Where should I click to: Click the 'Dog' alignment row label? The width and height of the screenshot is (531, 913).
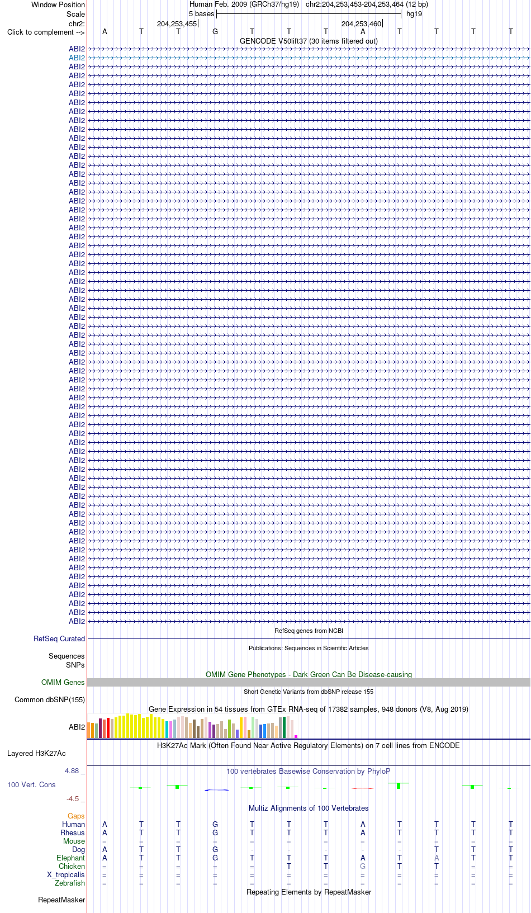pos(78,849)
